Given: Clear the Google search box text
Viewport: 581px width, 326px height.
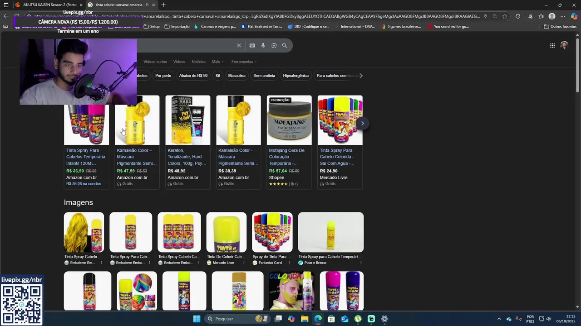Looking at the screenshot, I should tap(239, 45).
